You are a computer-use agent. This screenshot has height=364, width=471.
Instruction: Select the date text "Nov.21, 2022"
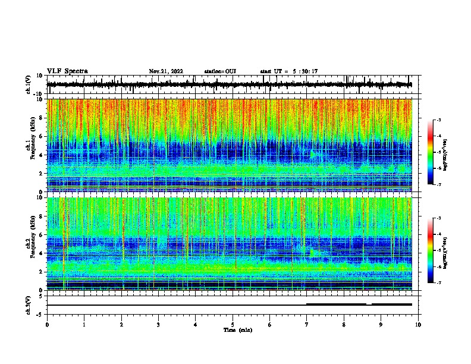[166, 71]
